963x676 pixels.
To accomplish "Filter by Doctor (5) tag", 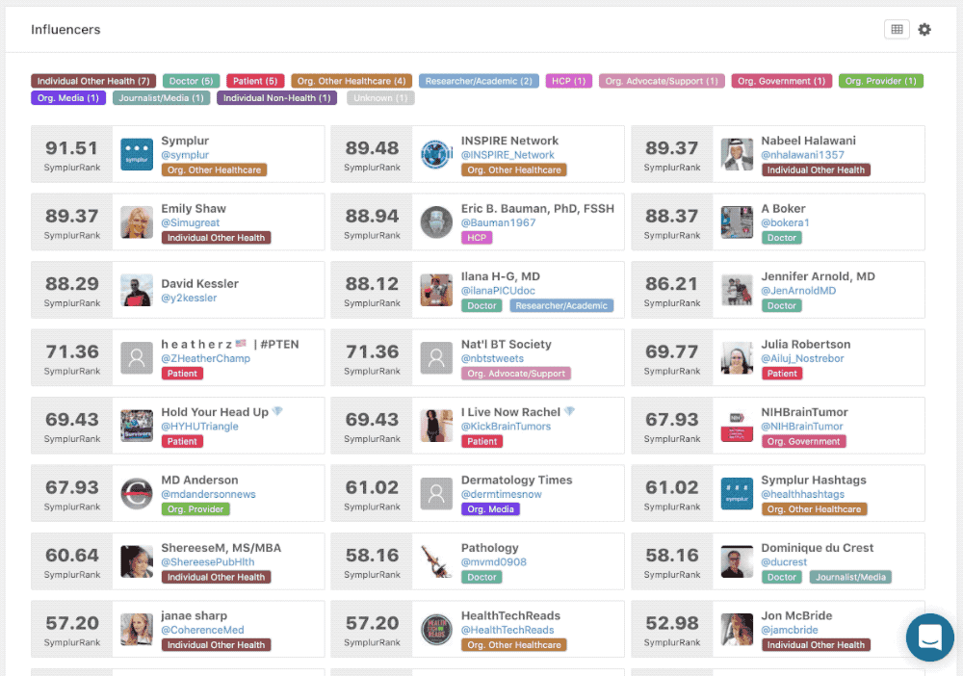I will (x=191, y=81).
